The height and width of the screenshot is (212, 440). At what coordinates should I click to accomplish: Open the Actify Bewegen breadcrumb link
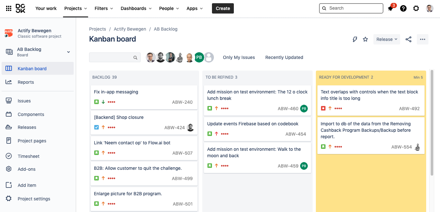pyautogui.click(x=130, y=29)
